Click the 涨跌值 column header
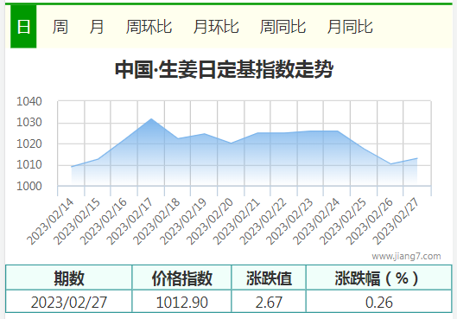 point(269,278)
